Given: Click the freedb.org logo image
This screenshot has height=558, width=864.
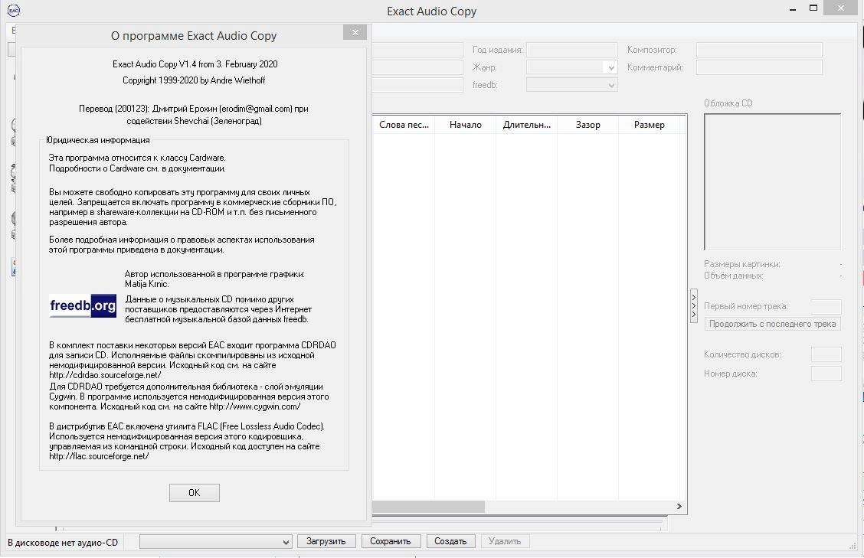Looking at the screenshot, I should (83, 305).
